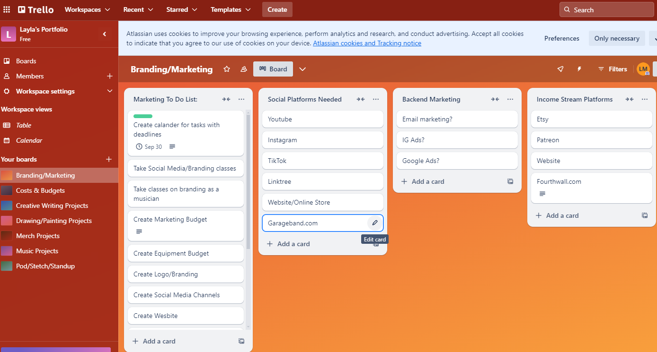Collapse the Income Stream Platforms list
Viewport: 657px width, 352px height.
coord(630,99)
